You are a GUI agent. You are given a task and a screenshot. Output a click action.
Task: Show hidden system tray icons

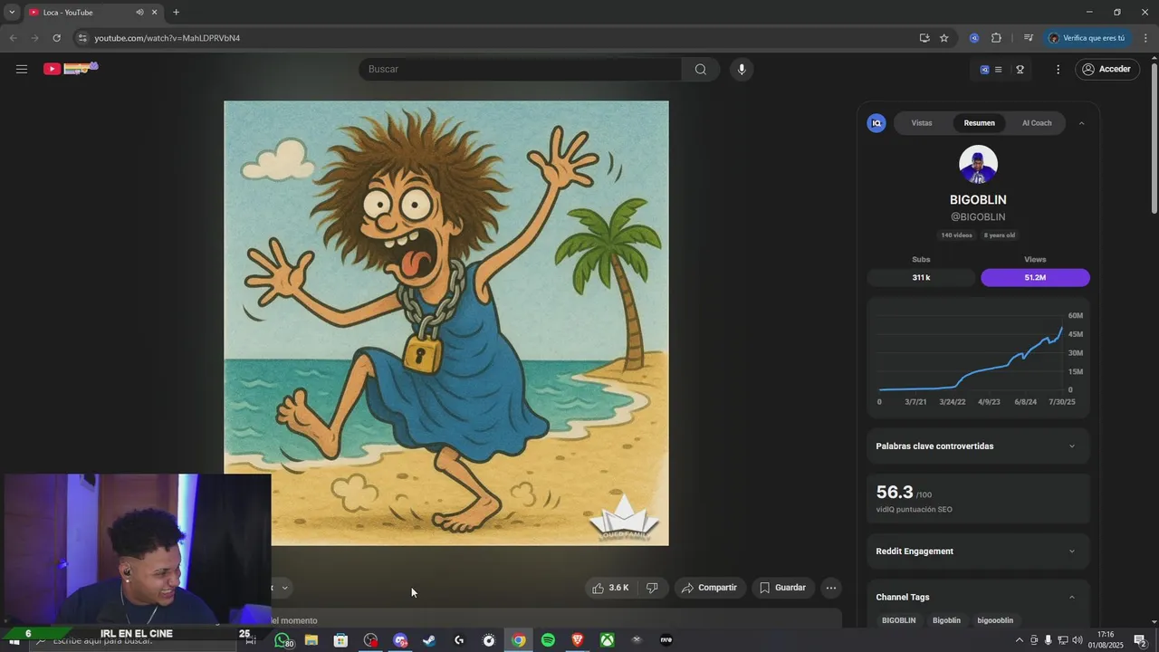1020,640
